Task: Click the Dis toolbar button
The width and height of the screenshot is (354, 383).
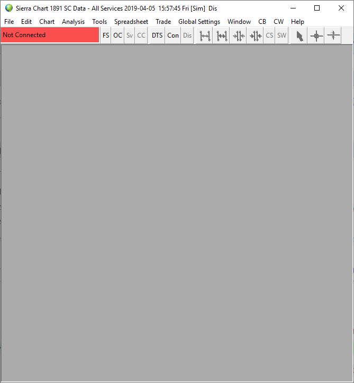Action: [x=187, y=35]
